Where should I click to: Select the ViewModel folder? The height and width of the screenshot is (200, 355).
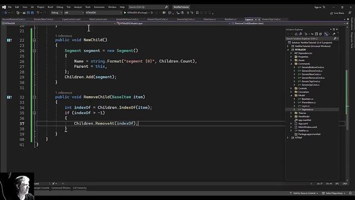click(x=303, y=117)
